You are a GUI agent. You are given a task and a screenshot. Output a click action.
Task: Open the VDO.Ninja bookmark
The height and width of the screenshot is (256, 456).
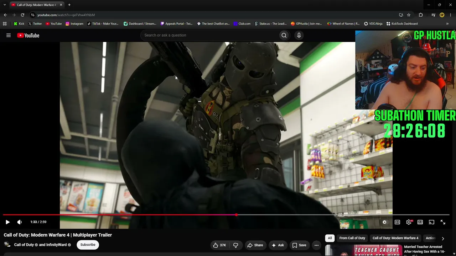pyautogui.click(x=373, y=24)
